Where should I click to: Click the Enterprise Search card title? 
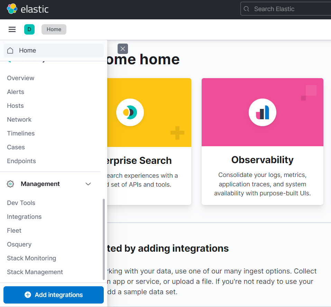[139, 160]
